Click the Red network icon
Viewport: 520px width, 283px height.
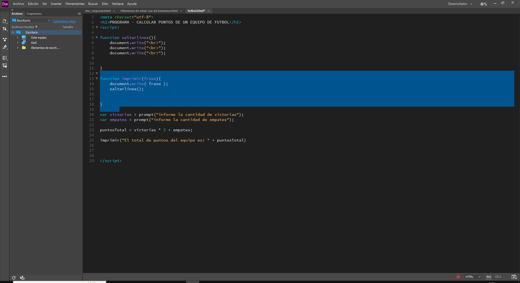click(24, 43)
